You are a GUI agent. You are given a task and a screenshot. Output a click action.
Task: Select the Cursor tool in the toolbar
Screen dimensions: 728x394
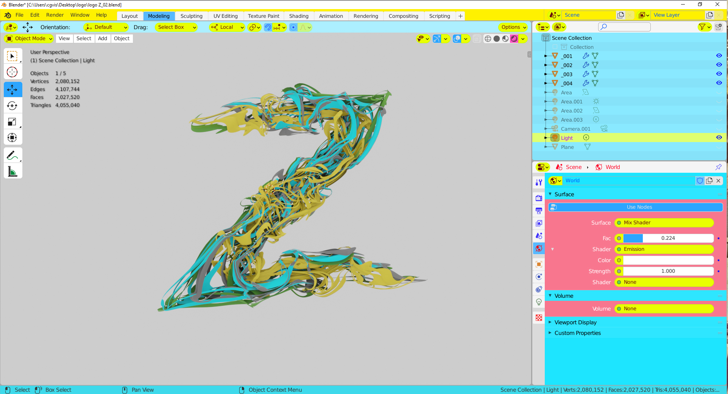[12, 72]
